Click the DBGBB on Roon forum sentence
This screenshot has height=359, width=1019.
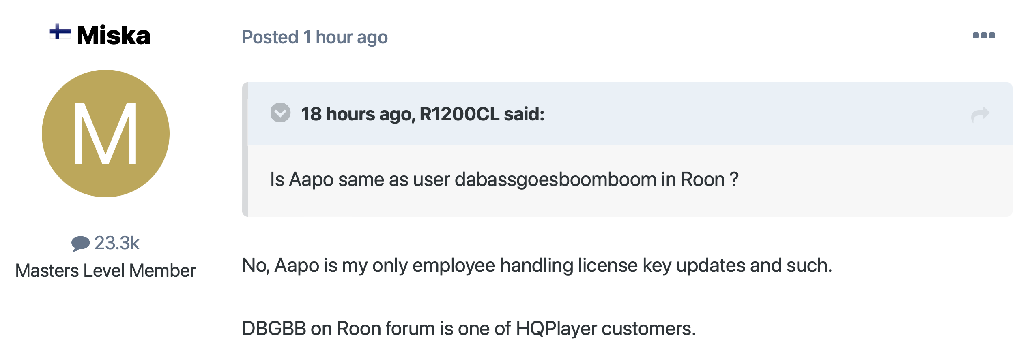(469, 329)
